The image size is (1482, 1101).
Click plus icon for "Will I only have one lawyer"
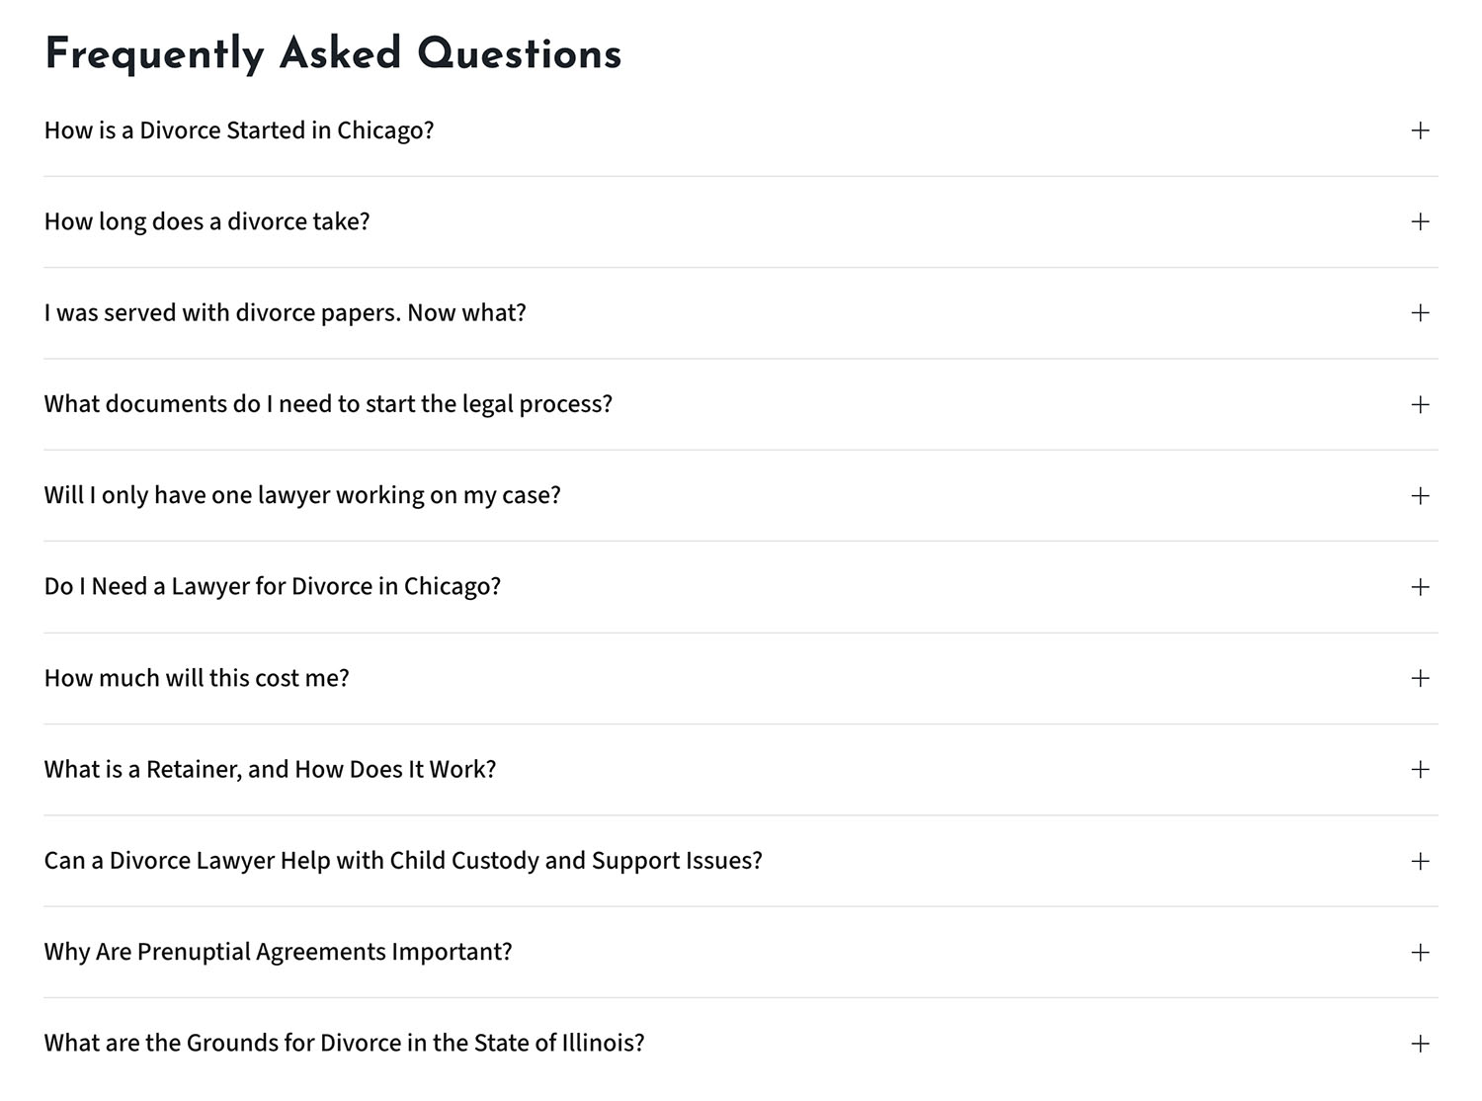[x=1420, y=495]
